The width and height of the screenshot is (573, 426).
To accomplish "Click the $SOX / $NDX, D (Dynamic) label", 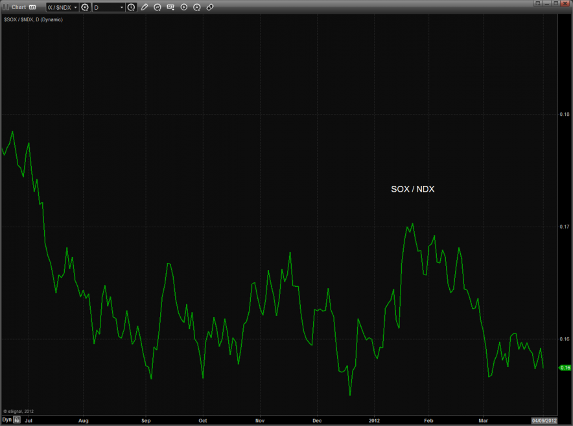I will (x=32, y=19).
